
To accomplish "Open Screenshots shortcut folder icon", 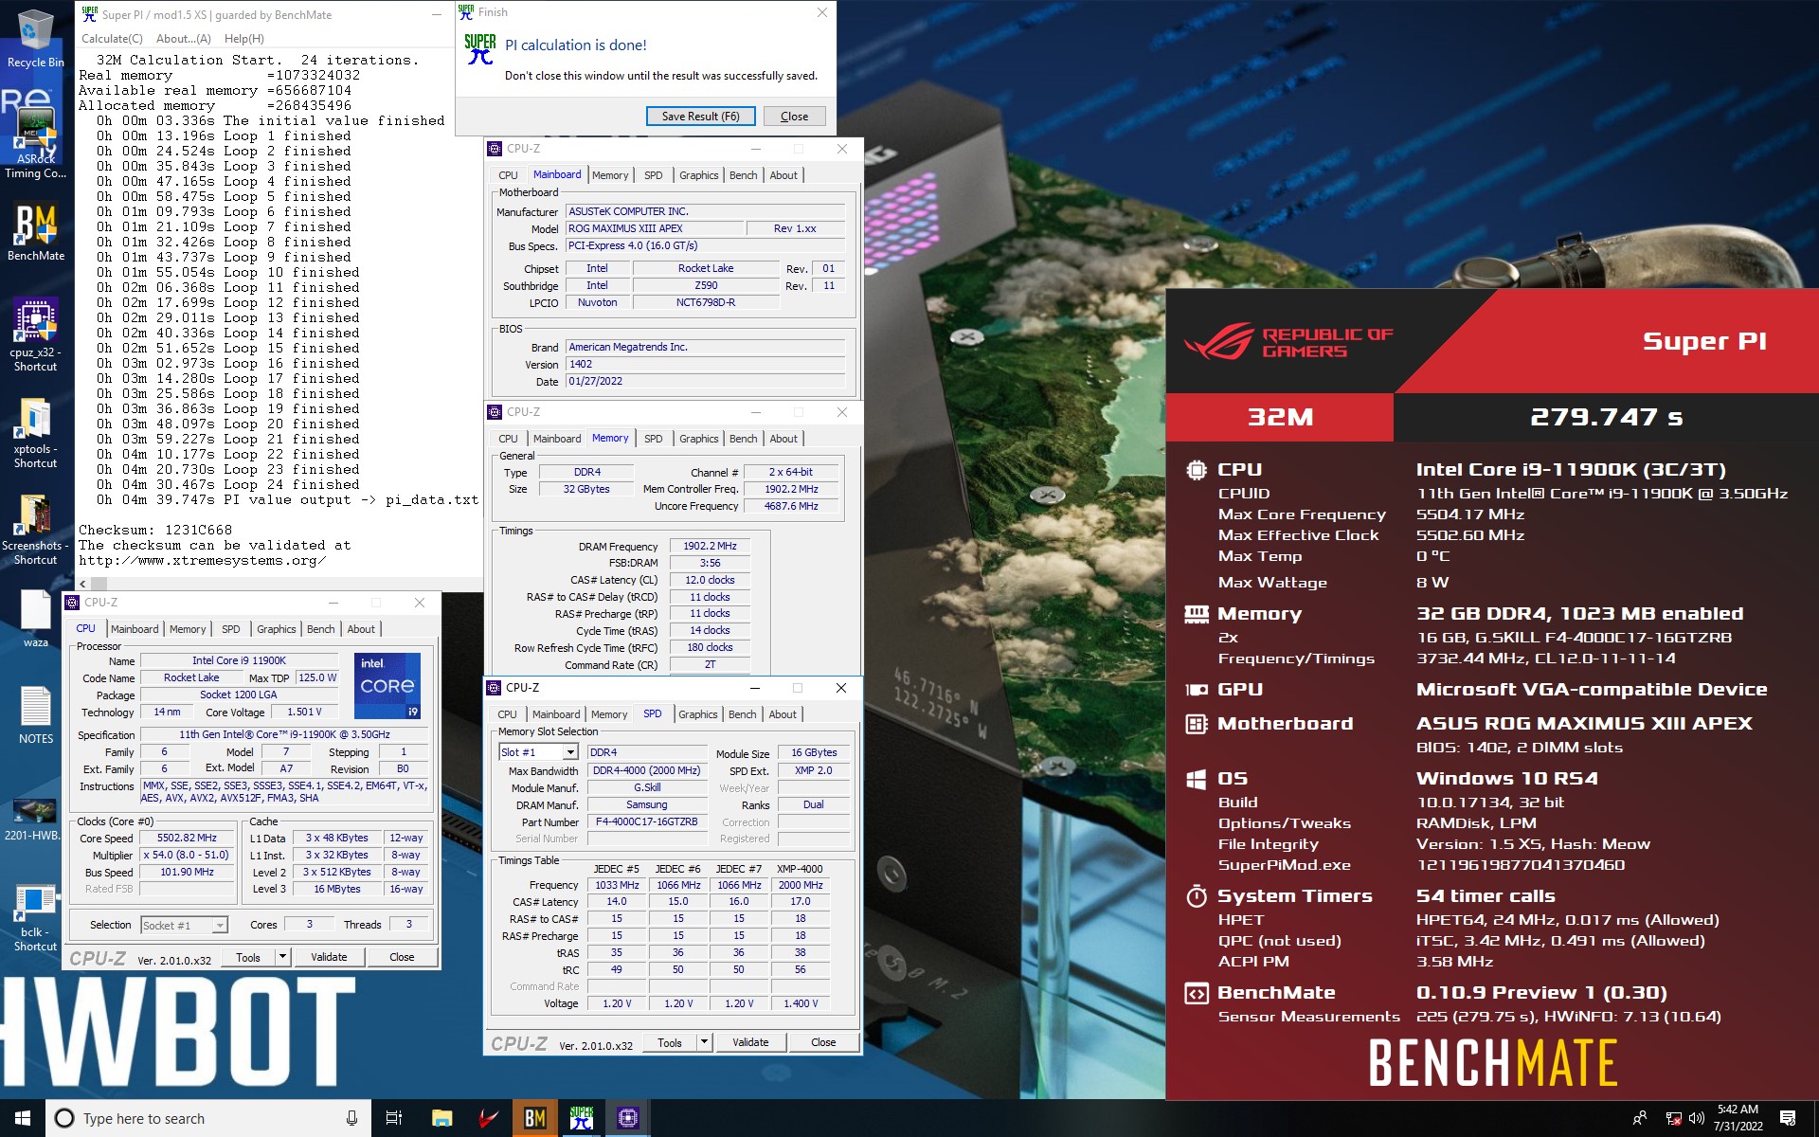I will (x=35, y=529).
